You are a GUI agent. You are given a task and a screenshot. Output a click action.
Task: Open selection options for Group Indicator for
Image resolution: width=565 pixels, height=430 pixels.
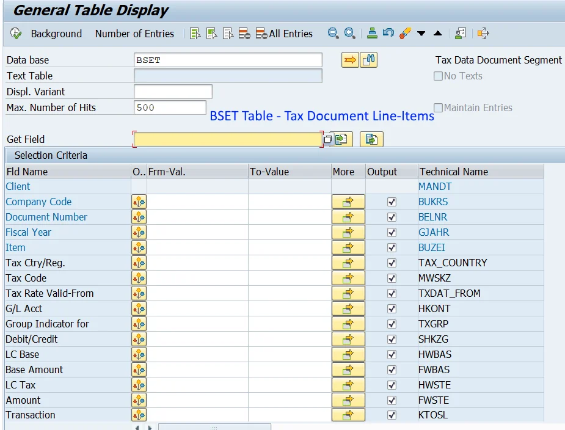139,324
